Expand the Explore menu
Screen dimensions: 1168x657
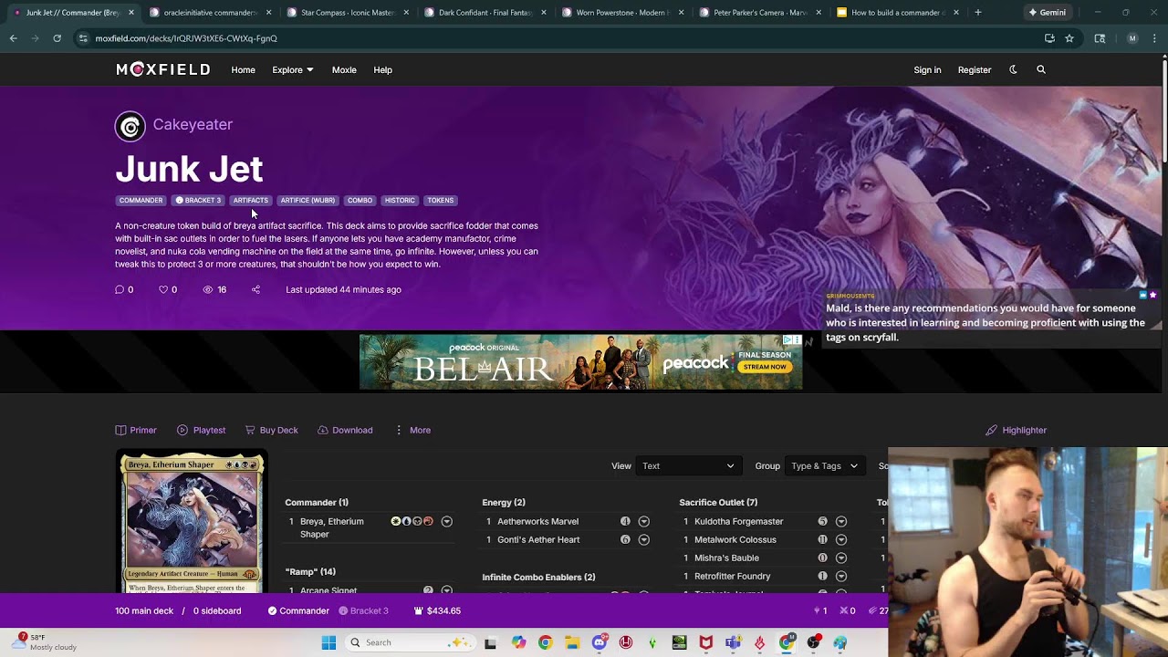[x=292, y=69]
